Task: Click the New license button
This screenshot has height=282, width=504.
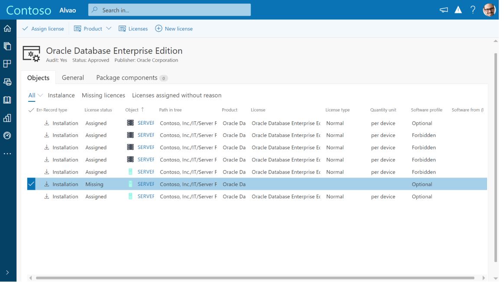Action: 174,29
